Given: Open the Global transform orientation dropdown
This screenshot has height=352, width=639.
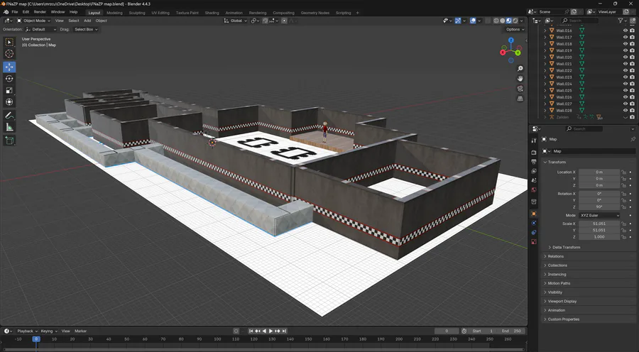Looking at the screenshot, I should coord(236,21).
